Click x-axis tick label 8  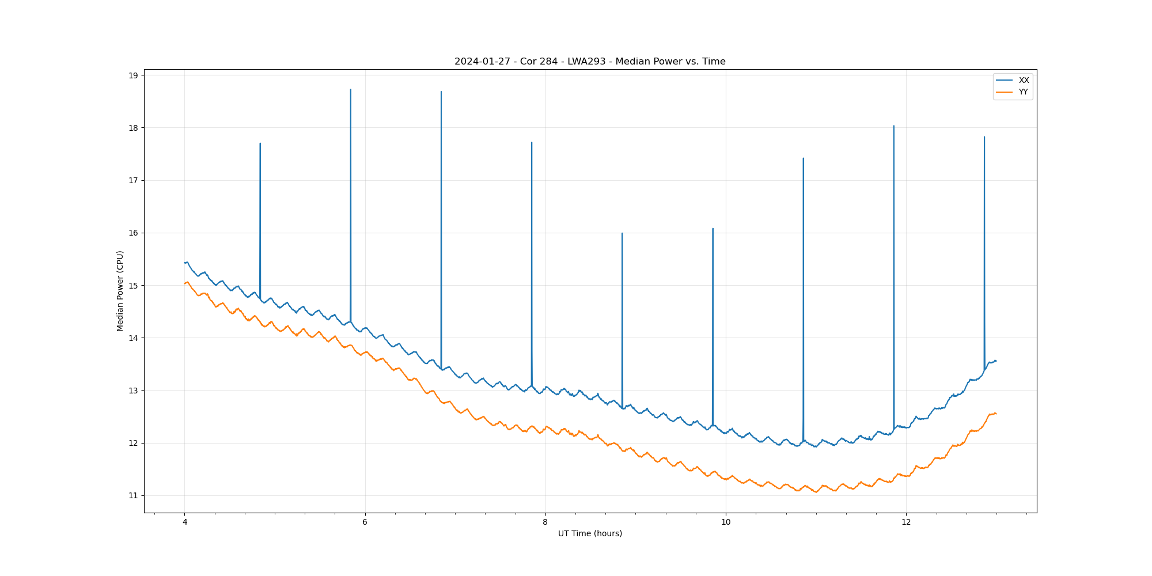point(545,522)
